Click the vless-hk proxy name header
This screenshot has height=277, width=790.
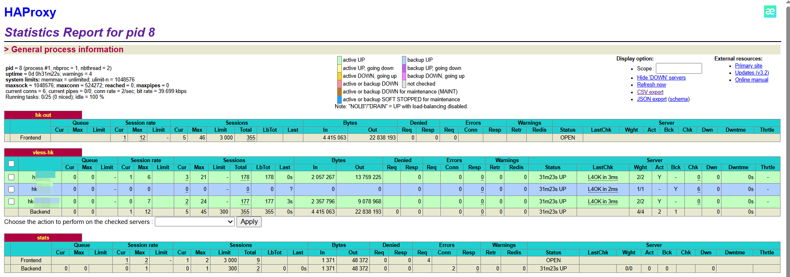point(43,153)
